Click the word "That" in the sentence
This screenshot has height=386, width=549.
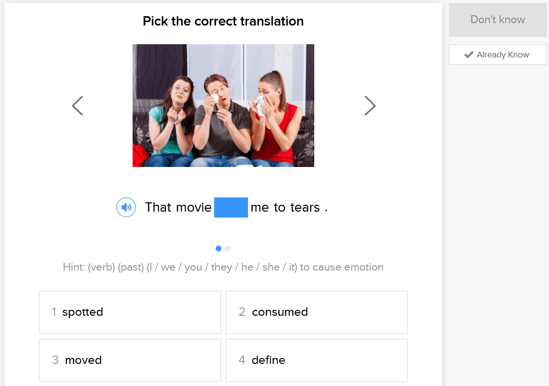(158, 207)
